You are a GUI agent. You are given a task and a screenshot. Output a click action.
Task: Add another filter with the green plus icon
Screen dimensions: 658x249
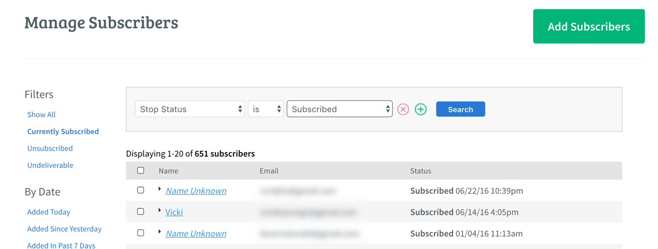[420, 109]
